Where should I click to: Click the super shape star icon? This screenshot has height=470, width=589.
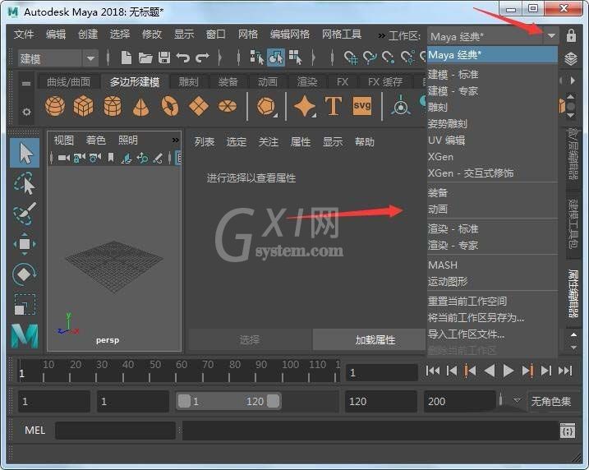tap(305, 106)
